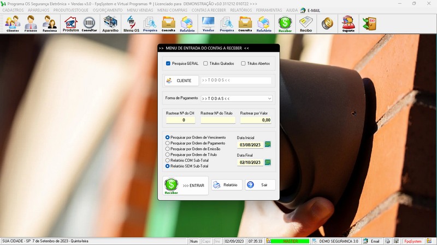Screen dimensions: 437x245
Task: Open the Vendas toolbar icon
Action: (x=208, y=24)
